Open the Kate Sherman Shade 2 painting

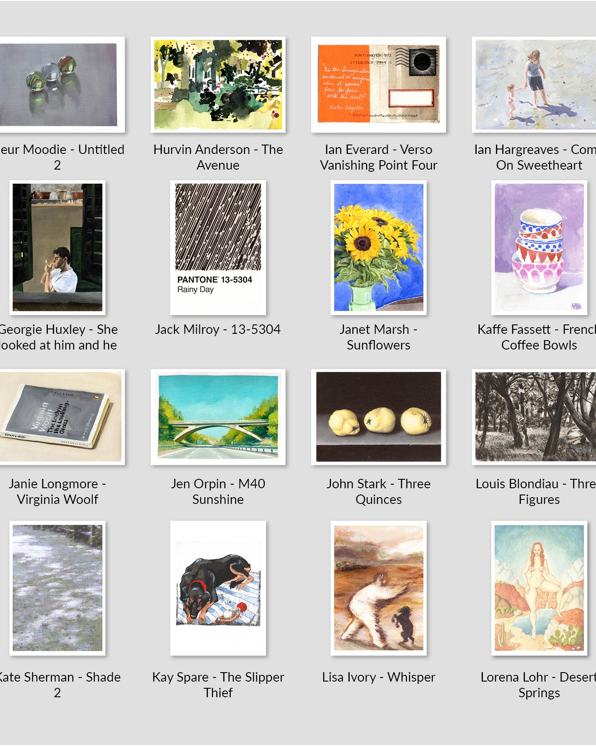click(x=57, y=588)
